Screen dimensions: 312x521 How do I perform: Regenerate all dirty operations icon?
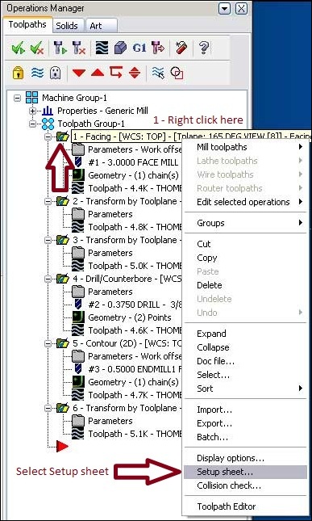coord(79,48)
